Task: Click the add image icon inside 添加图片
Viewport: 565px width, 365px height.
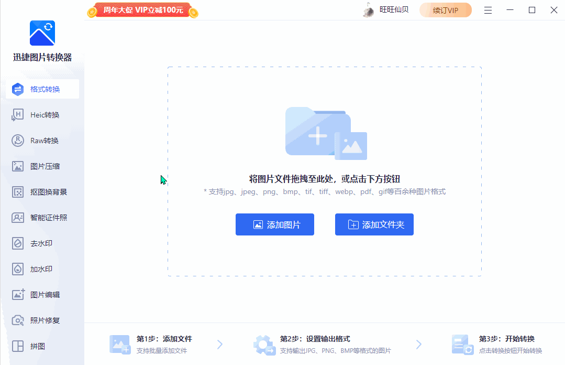Action: click(257, 224)
